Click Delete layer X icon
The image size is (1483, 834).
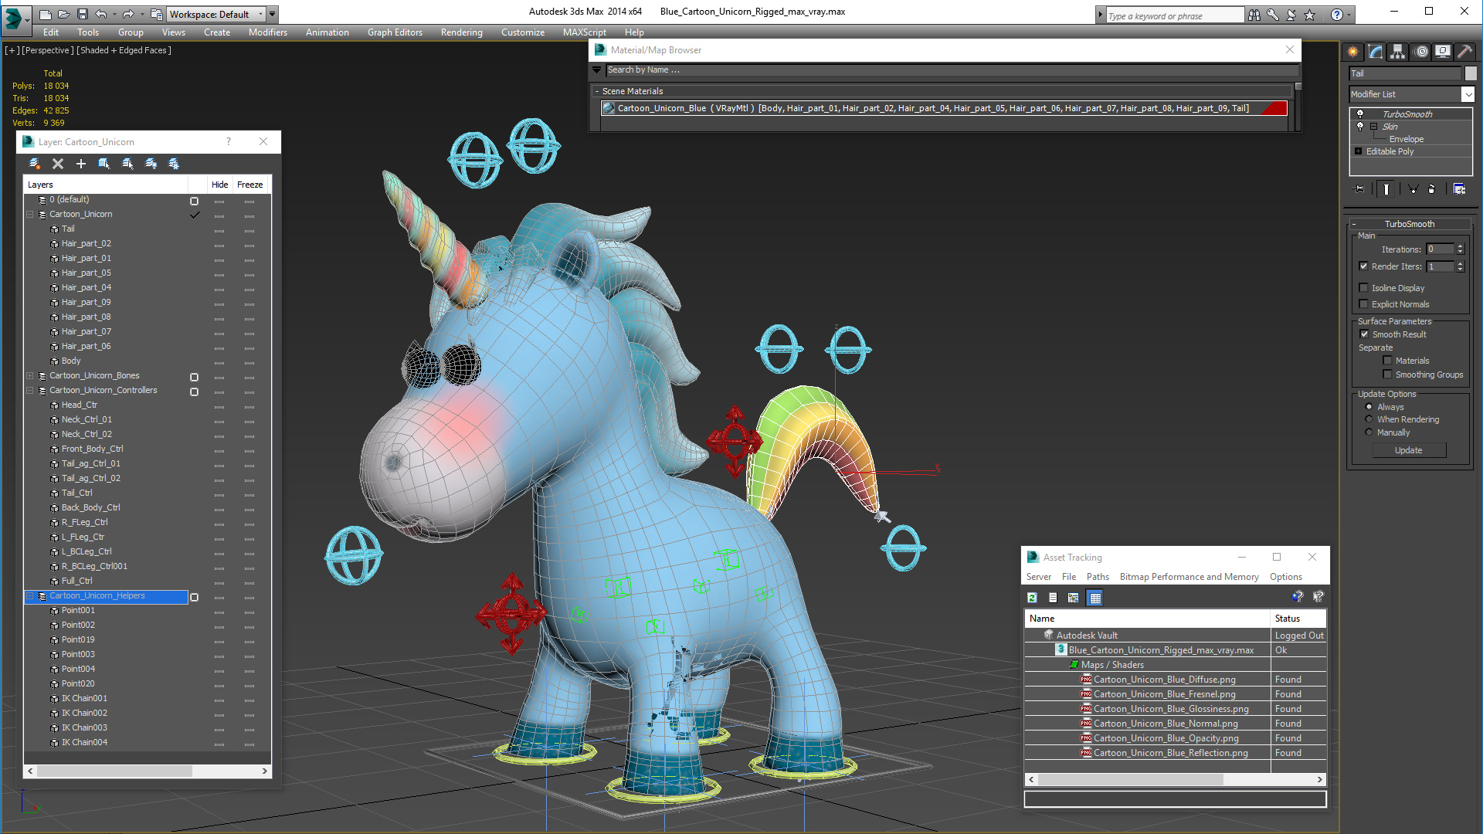58,164
